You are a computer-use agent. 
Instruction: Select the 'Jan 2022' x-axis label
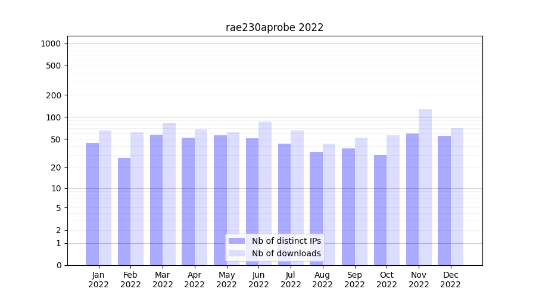point(98,280)
